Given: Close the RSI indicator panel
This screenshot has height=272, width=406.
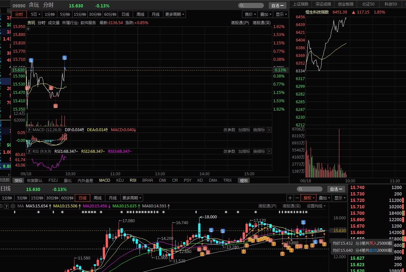Looking at the screenshot, I should click(269, 151).
